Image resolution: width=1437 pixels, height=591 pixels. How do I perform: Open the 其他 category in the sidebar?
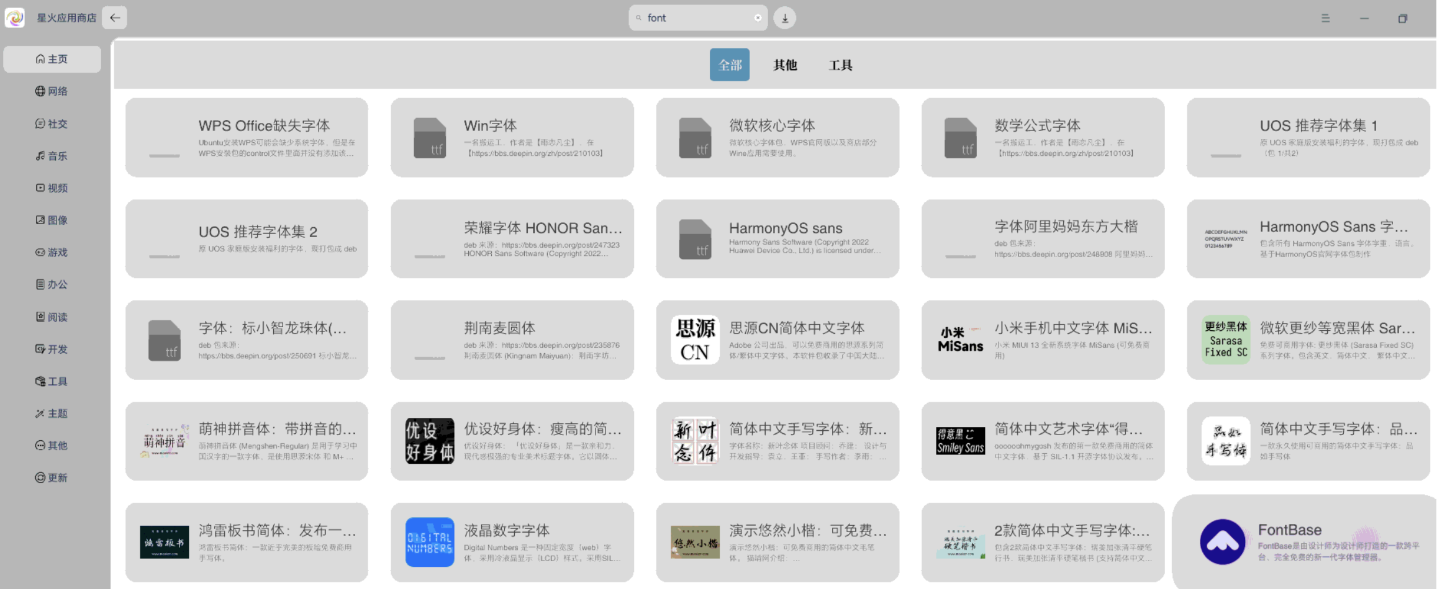click(x=52, y=445)
